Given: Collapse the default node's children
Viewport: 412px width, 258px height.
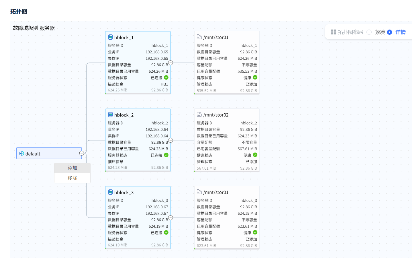Looking at the screenshot, I should [x=82, y=153].
